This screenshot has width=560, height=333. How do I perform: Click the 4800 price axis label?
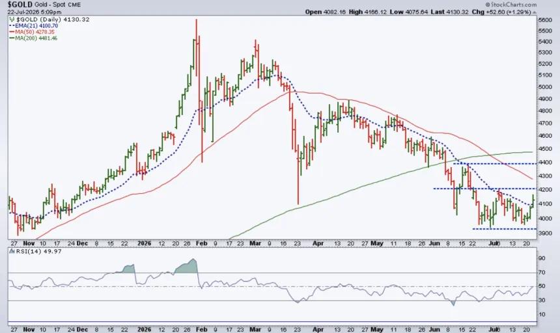pyautogui.click(x=545, y=111)
